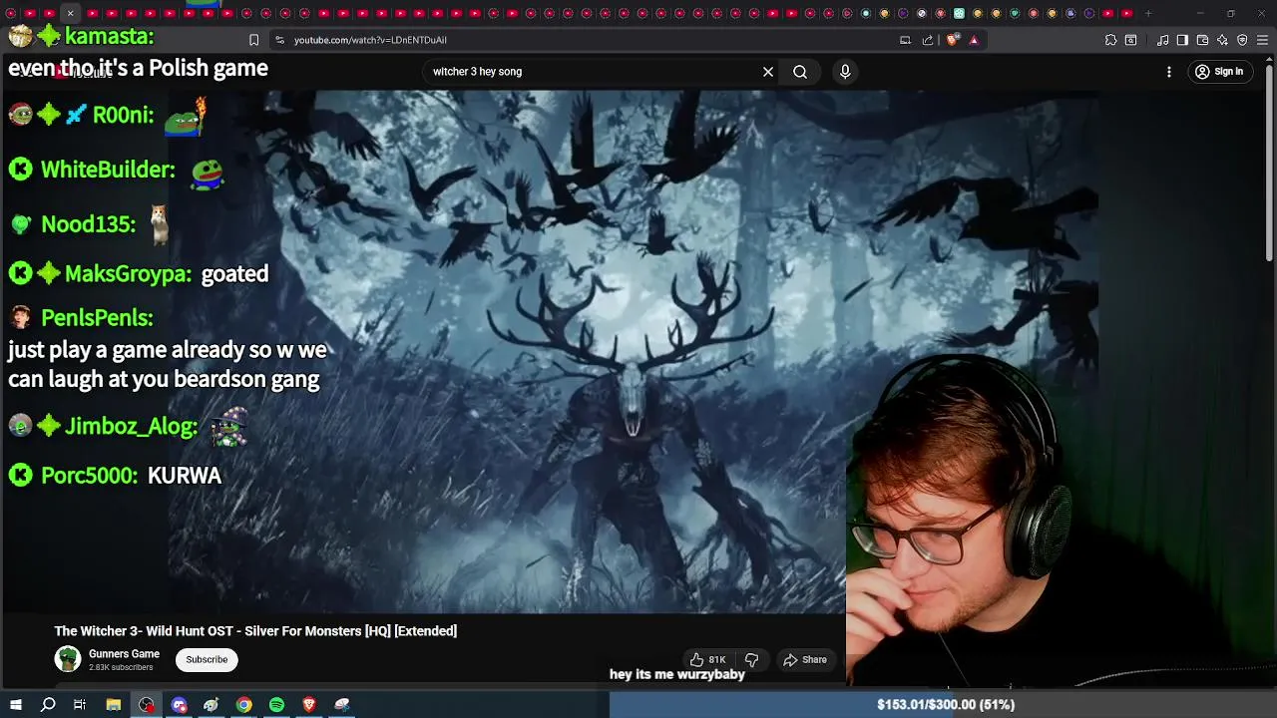Switch to OBS Studio on the taskbar

[x=147, y=705]
